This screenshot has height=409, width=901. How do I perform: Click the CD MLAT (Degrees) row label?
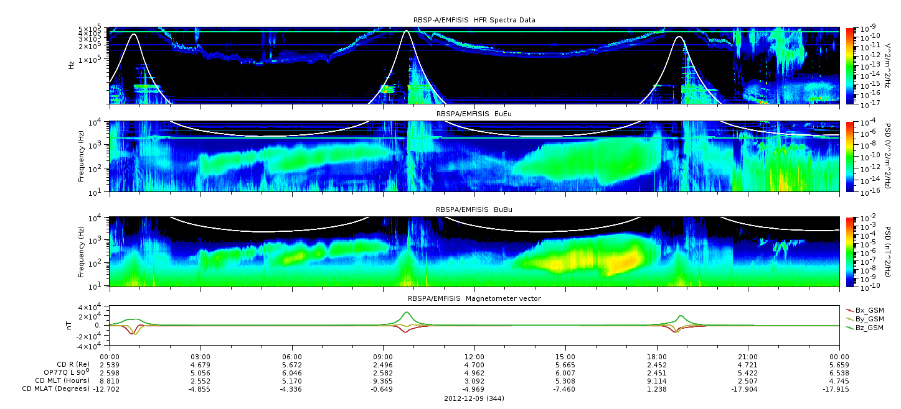pos(62,389)
